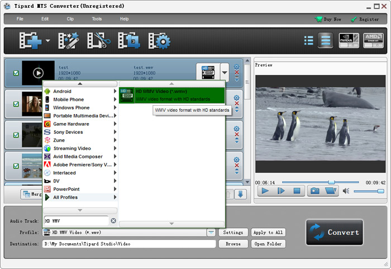Viewport: 391px width, 269px height.
Task: Click the Convert button
Action: click(335, 232)
